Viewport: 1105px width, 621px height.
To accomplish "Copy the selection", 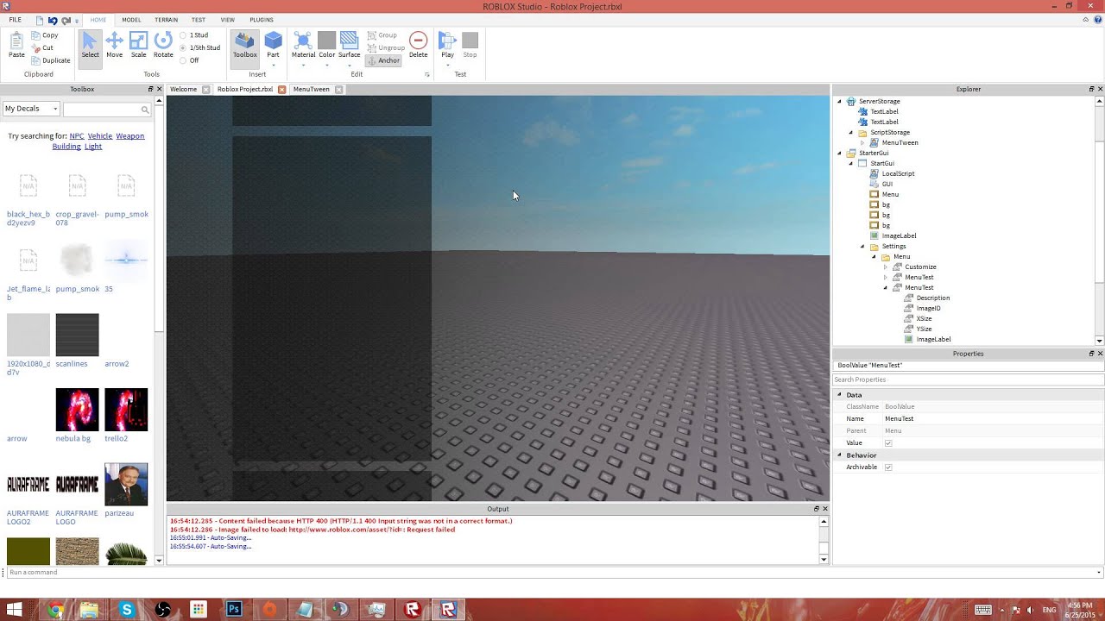I will pos(45,35).
